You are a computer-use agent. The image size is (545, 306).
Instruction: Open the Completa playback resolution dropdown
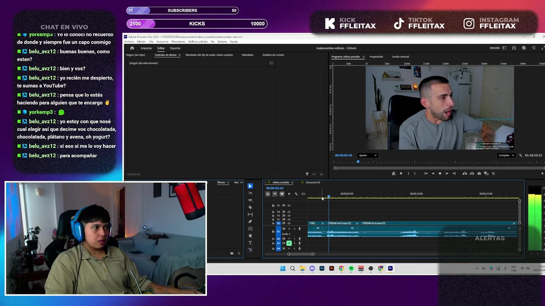pyautogui.click(x=506, y=156)
